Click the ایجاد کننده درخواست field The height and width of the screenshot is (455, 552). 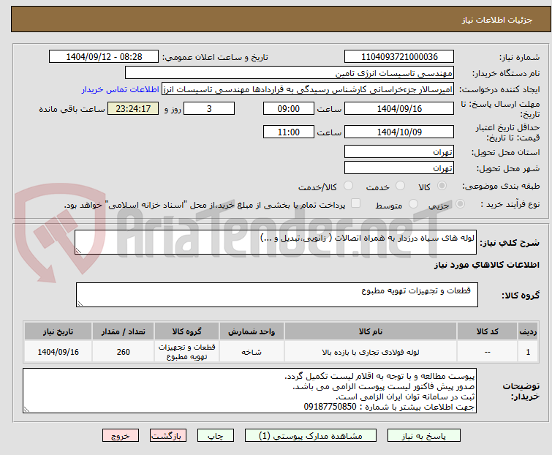(x=308, y=89)
